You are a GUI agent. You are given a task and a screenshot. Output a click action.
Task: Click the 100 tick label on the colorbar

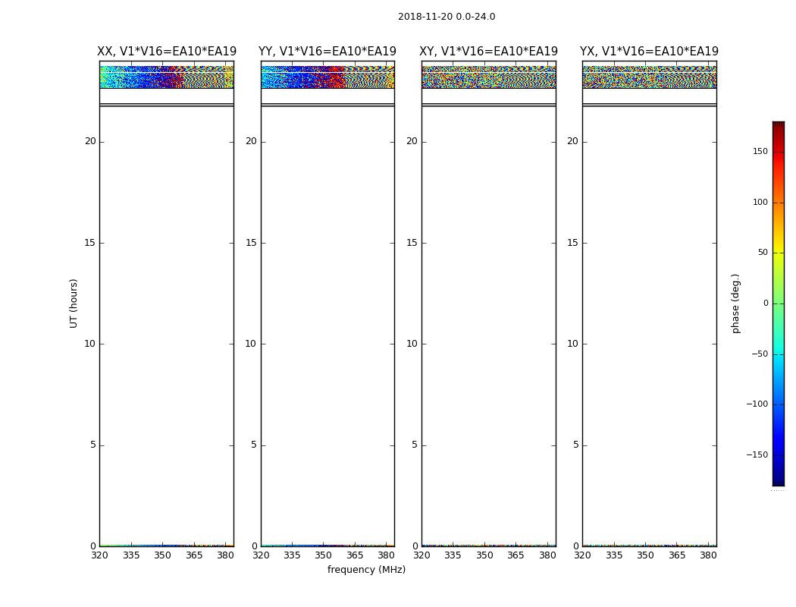(760, 202)
